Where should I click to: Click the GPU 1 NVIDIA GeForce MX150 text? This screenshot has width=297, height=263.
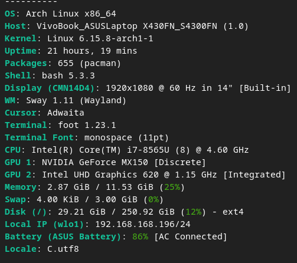95,163
